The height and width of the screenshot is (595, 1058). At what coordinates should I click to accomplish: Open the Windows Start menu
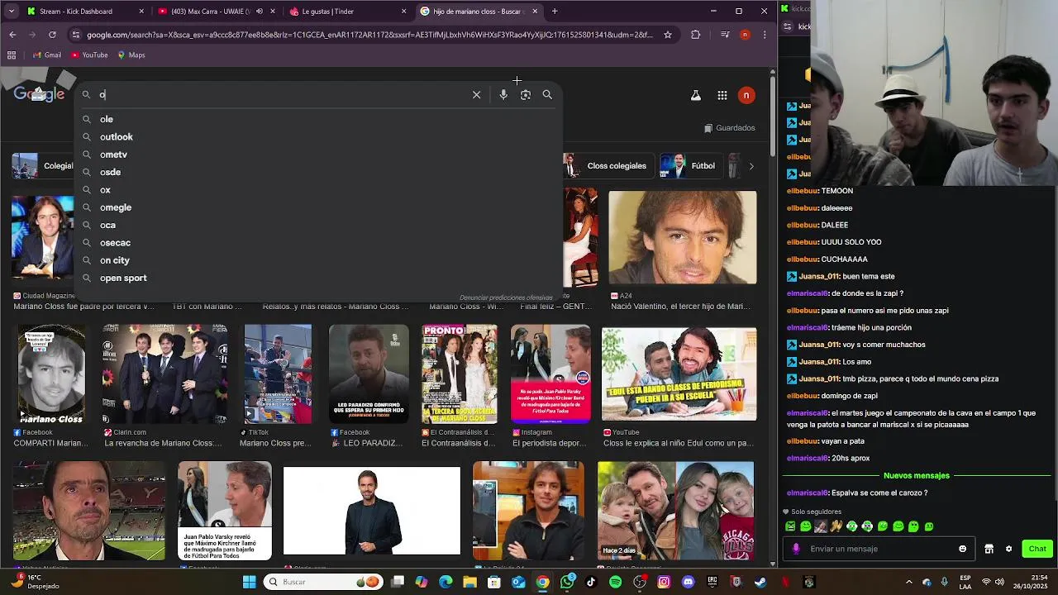249,582
